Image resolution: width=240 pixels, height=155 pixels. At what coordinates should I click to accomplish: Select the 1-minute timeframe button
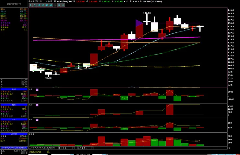click(30, 5)
